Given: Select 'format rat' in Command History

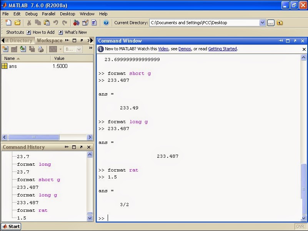Looking at the screenshot, I should (32, 210).
